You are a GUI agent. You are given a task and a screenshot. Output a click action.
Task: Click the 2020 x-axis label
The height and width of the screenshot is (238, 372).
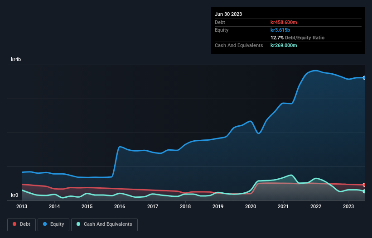251,206
